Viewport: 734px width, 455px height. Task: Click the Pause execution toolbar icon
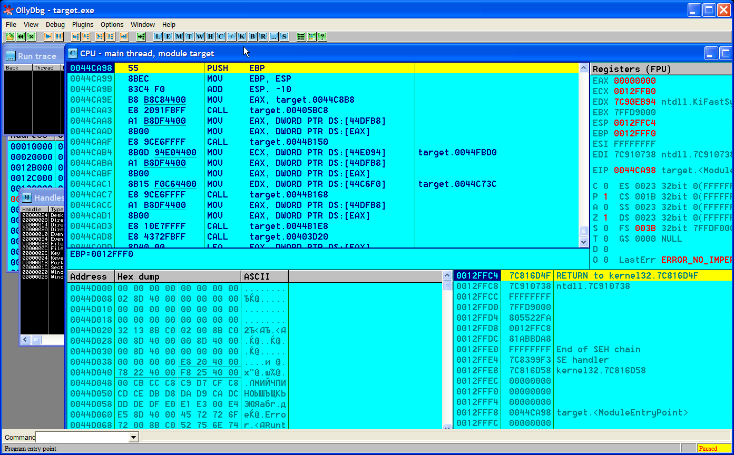click(x=59, y=36)
